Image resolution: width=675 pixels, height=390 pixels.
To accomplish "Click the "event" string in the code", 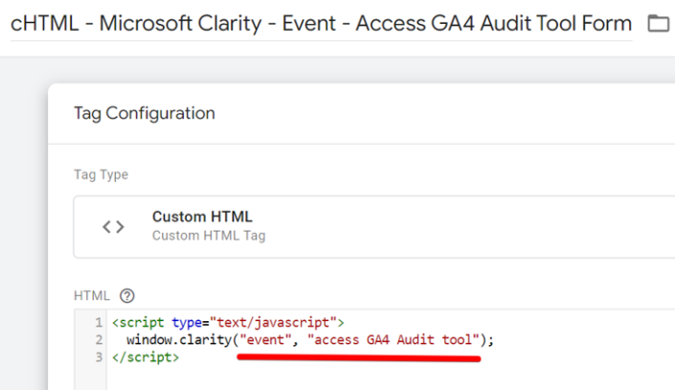I will pyautogui.click(x=265, y=339).
